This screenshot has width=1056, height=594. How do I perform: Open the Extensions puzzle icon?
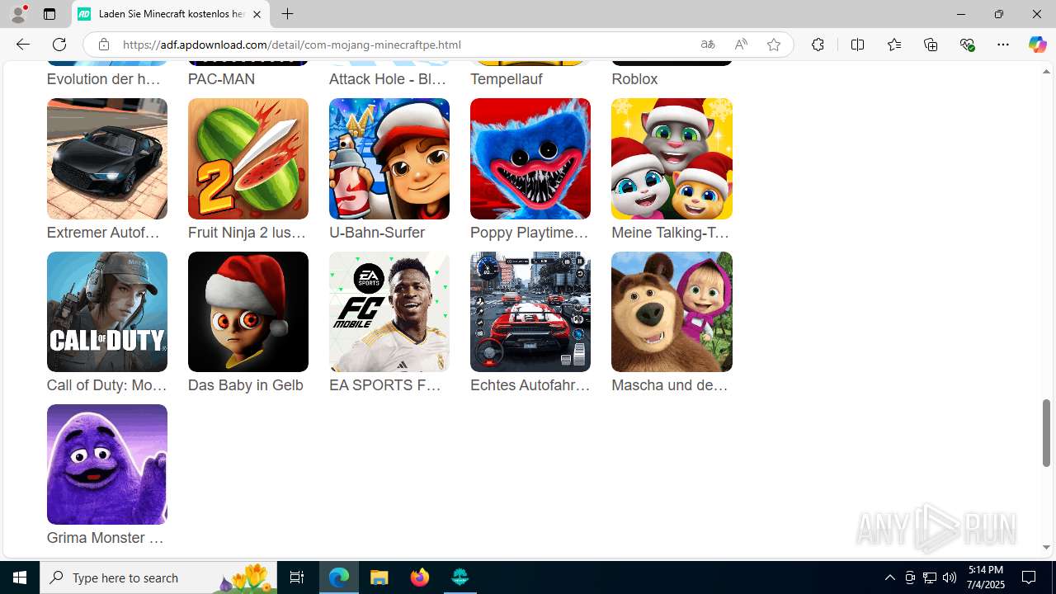[818, 45]
